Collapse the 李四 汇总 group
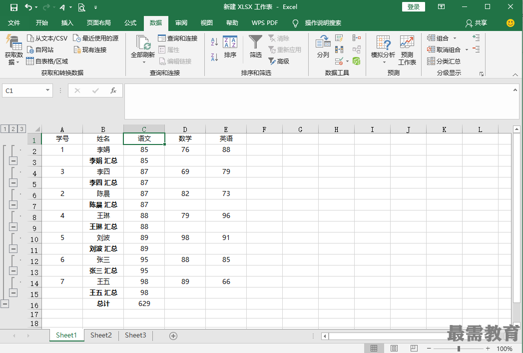This screenshot has width=523, height=353. (x=13, y=182)
